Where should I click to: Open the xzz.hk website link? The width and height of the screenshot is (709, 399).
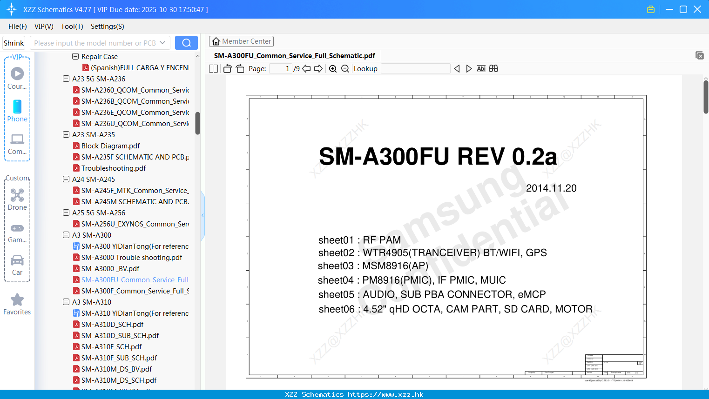pos(385,394)
